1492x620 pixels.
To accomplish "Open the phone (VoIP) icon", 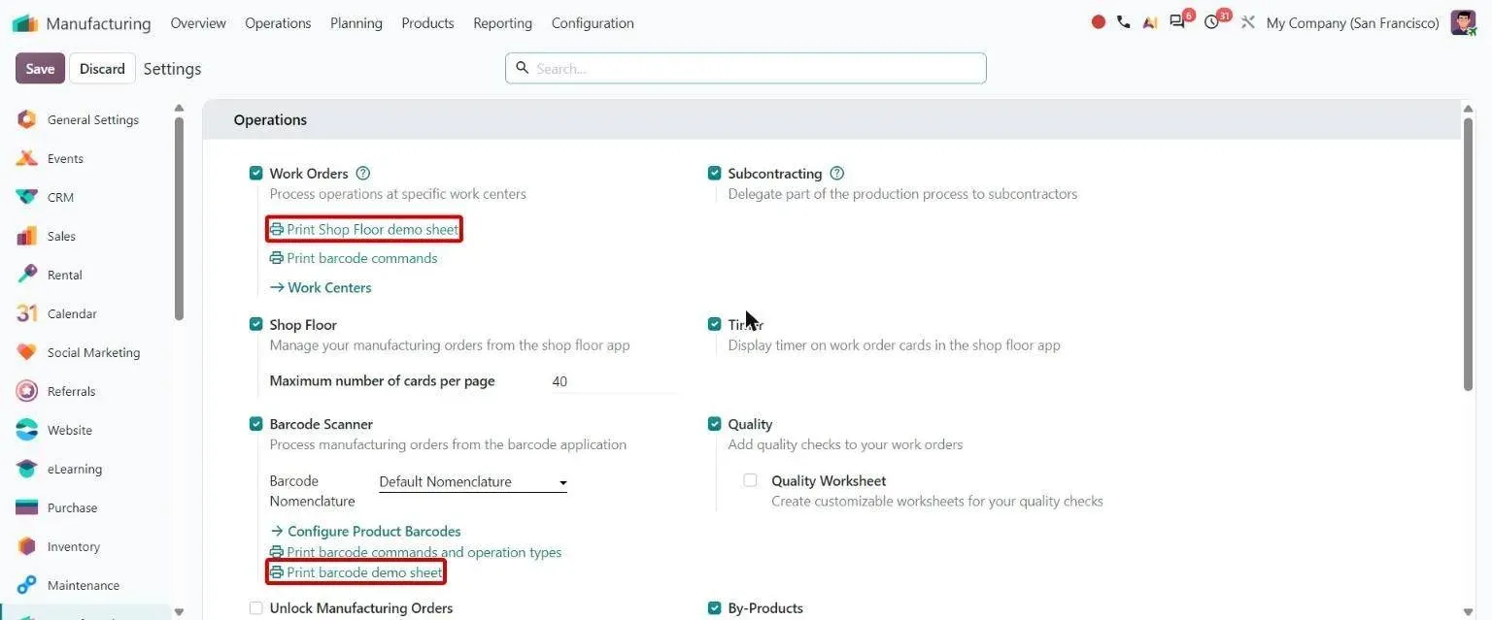I will [1124, 22].
